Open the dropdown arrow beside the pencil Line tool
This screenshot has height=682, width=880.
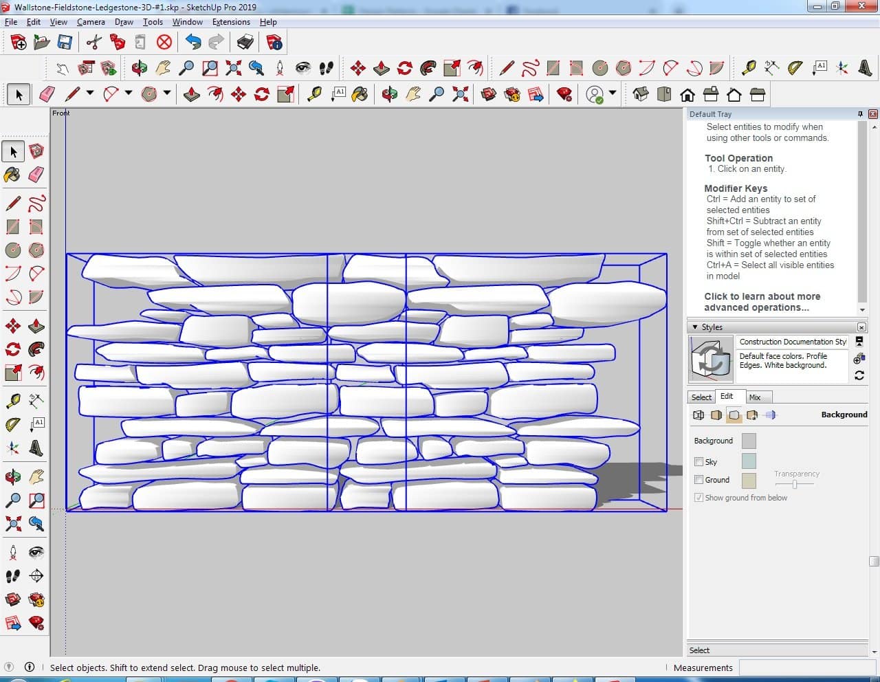pyautogui.click(x=90, y=93)
